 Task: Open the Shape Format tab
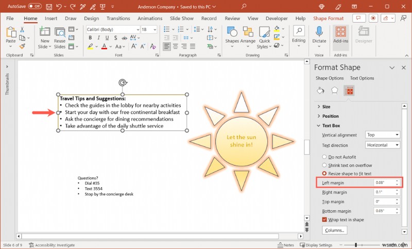pos(328,19)
